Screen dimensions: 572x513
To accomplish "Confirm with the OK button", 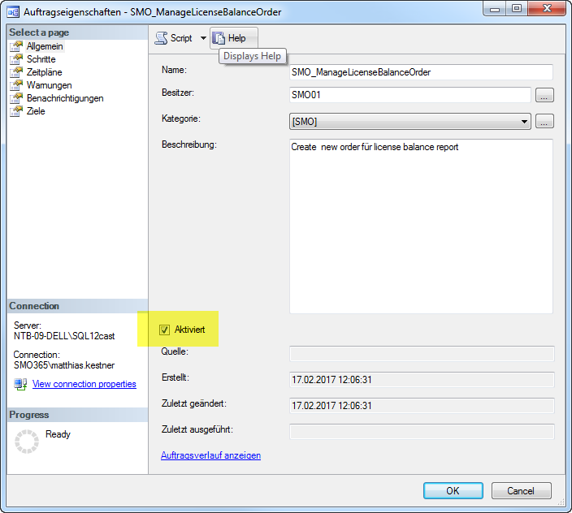I will point(453,491).
